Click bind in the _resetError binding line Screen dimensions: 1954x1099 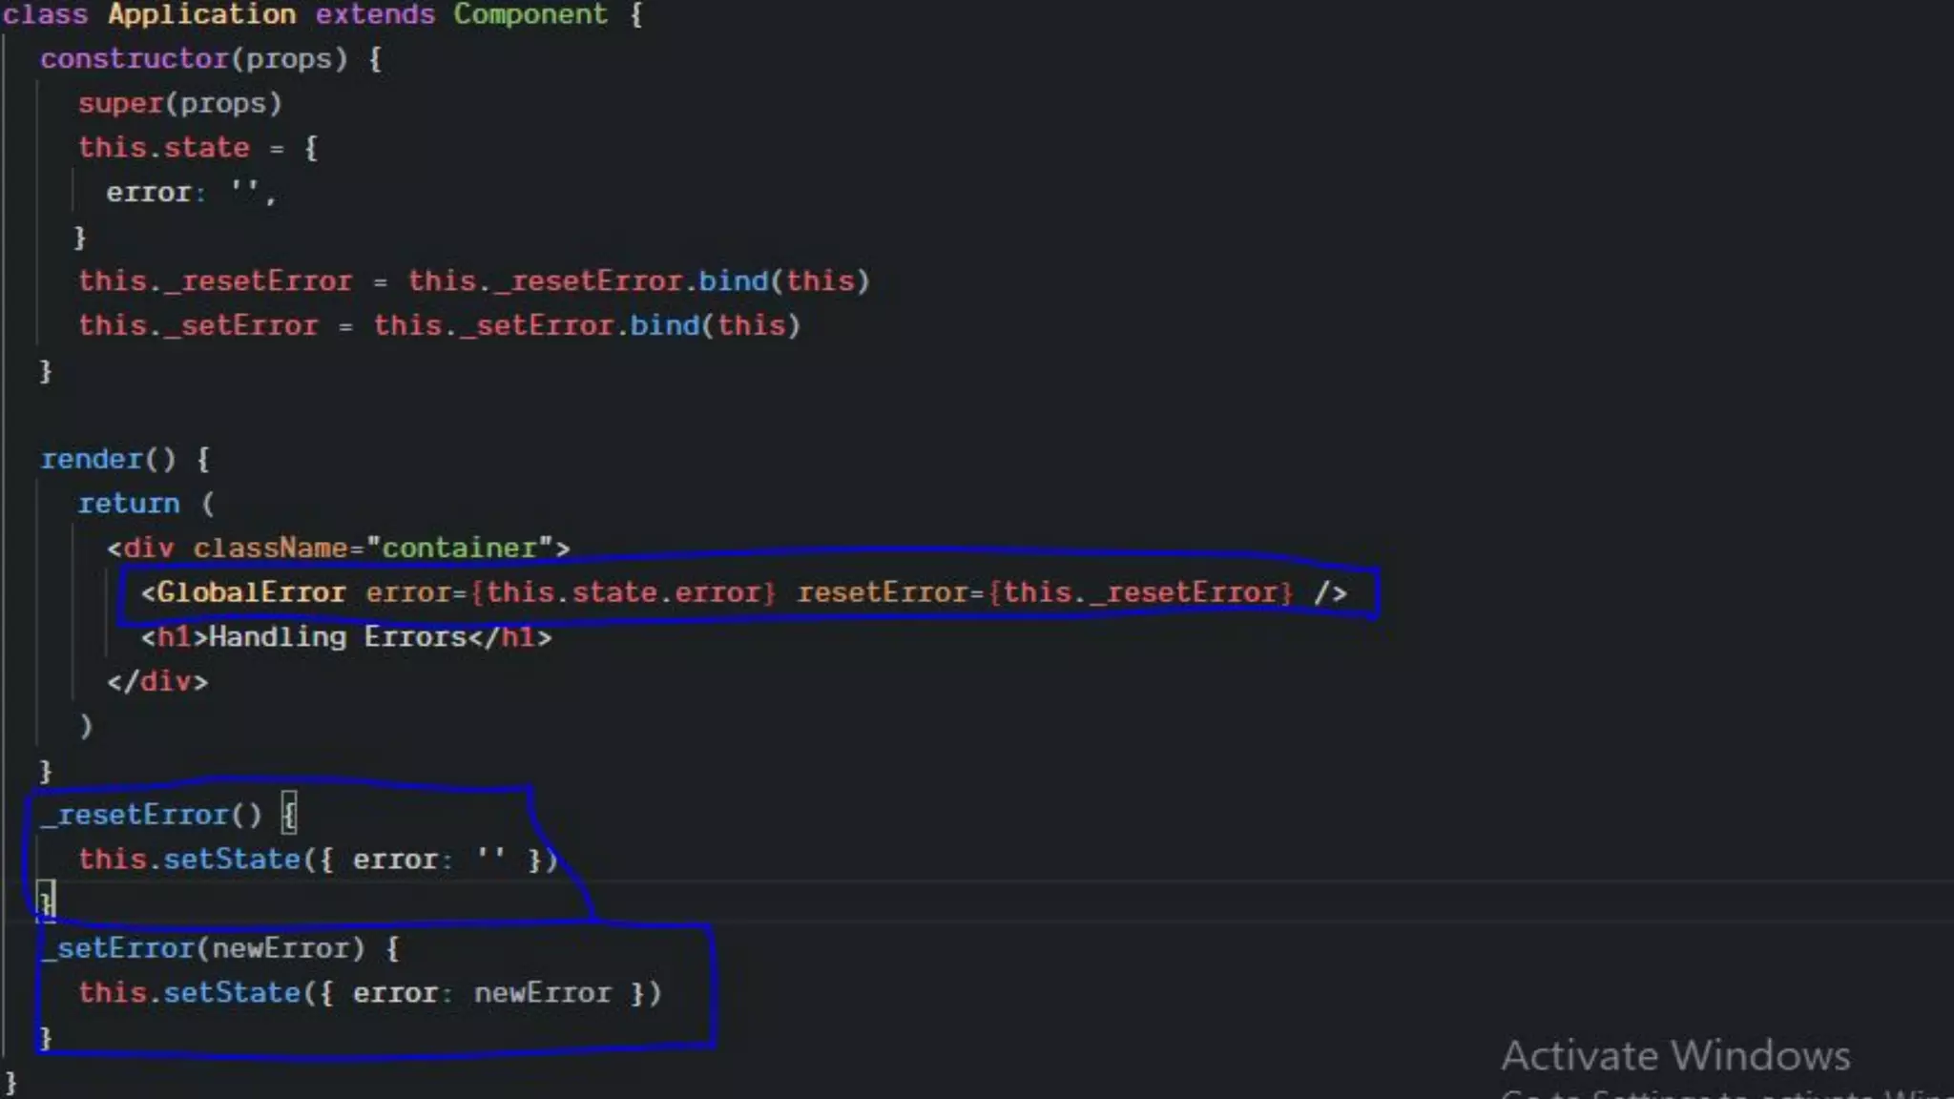[x=733, y=281]
